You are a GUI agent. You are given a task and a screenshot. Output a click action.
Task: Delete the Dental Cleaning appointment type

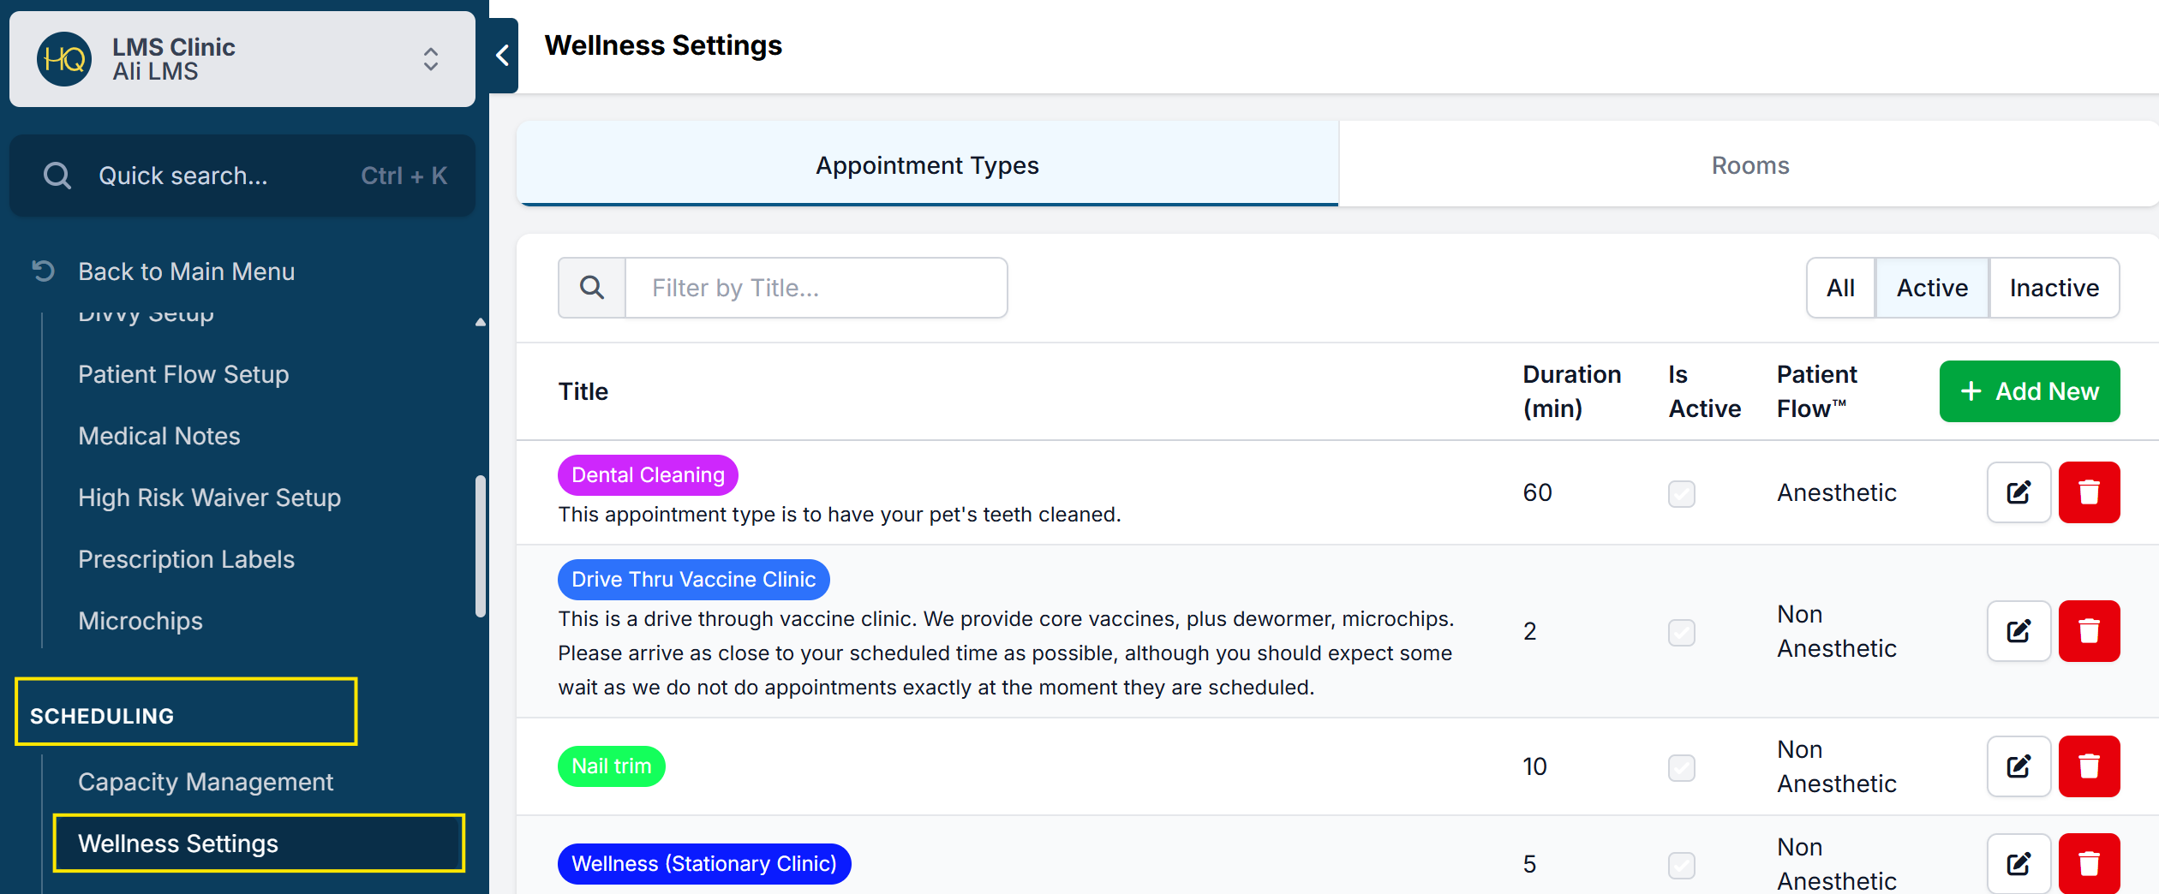2089,492
